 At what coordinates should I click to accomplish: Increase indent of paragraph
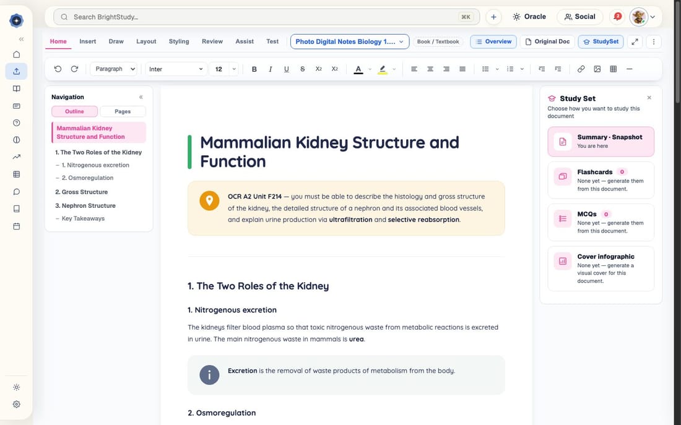coord(558,69)
